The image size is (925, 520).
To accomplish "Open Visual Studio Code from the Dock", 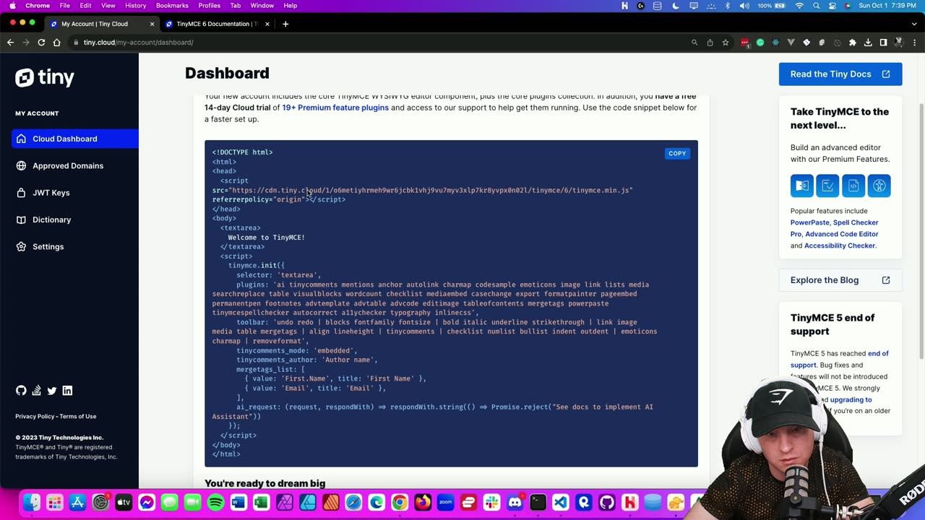I will pos(561,503).
